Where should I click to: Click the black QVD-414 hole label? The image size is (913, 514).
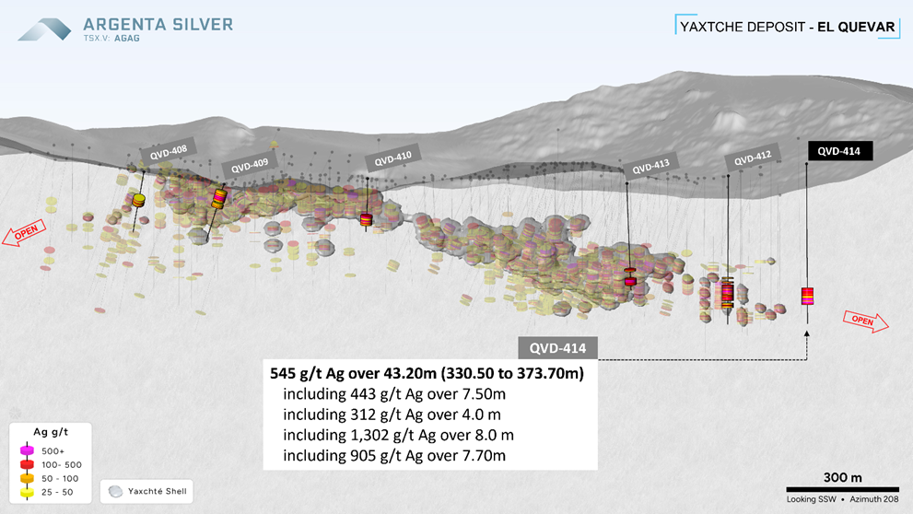click(x=839, y=151)
